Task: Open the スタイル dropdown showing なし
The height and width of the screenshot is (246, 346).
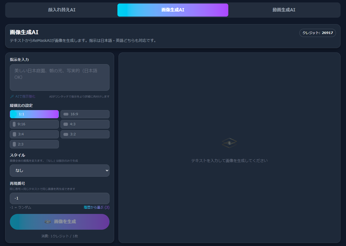Action: (x=60, y=171)
